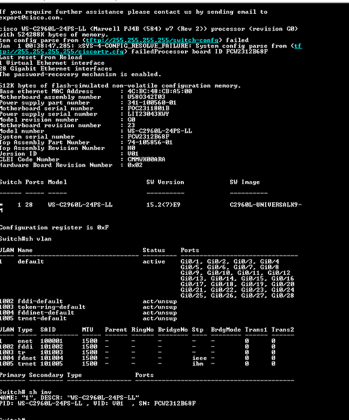Select Top Assembly Part Number 74-105856-01
The width and height of the screenshot is (349, 420).
150,143
